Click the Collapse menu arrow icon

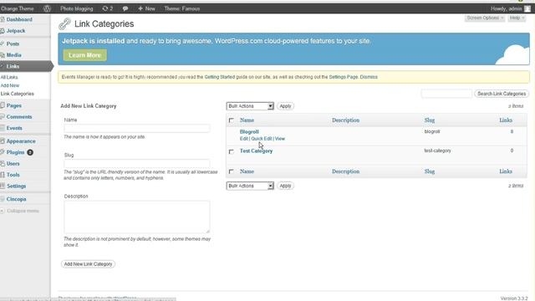pos(2,211)
